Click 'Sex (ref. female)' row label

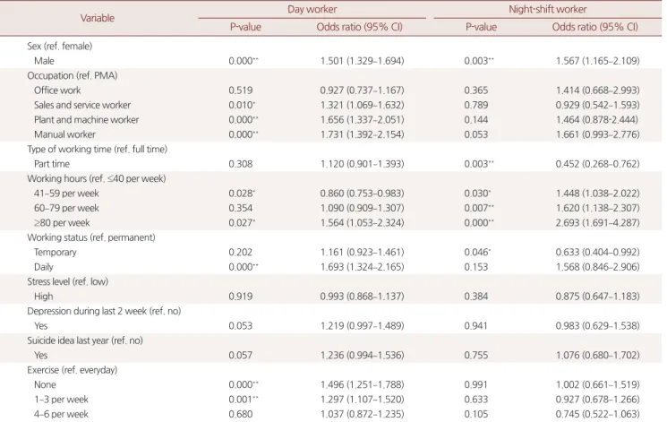point(60,46)
